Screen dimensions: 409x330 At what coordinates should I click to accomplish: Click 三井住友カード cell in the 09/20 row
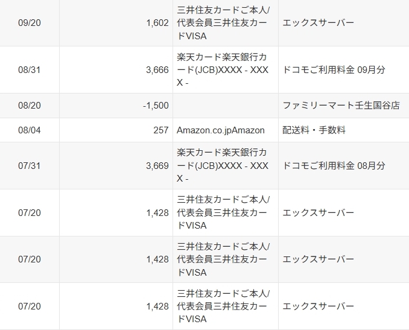[224, 22]
